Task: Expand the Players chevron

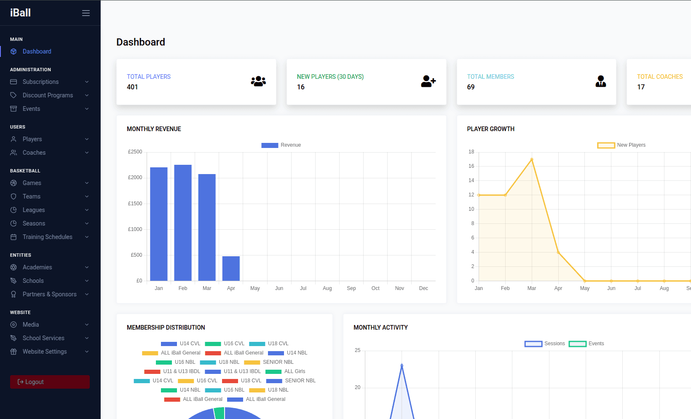Action: pyautogui.click(x=87, y=139)
